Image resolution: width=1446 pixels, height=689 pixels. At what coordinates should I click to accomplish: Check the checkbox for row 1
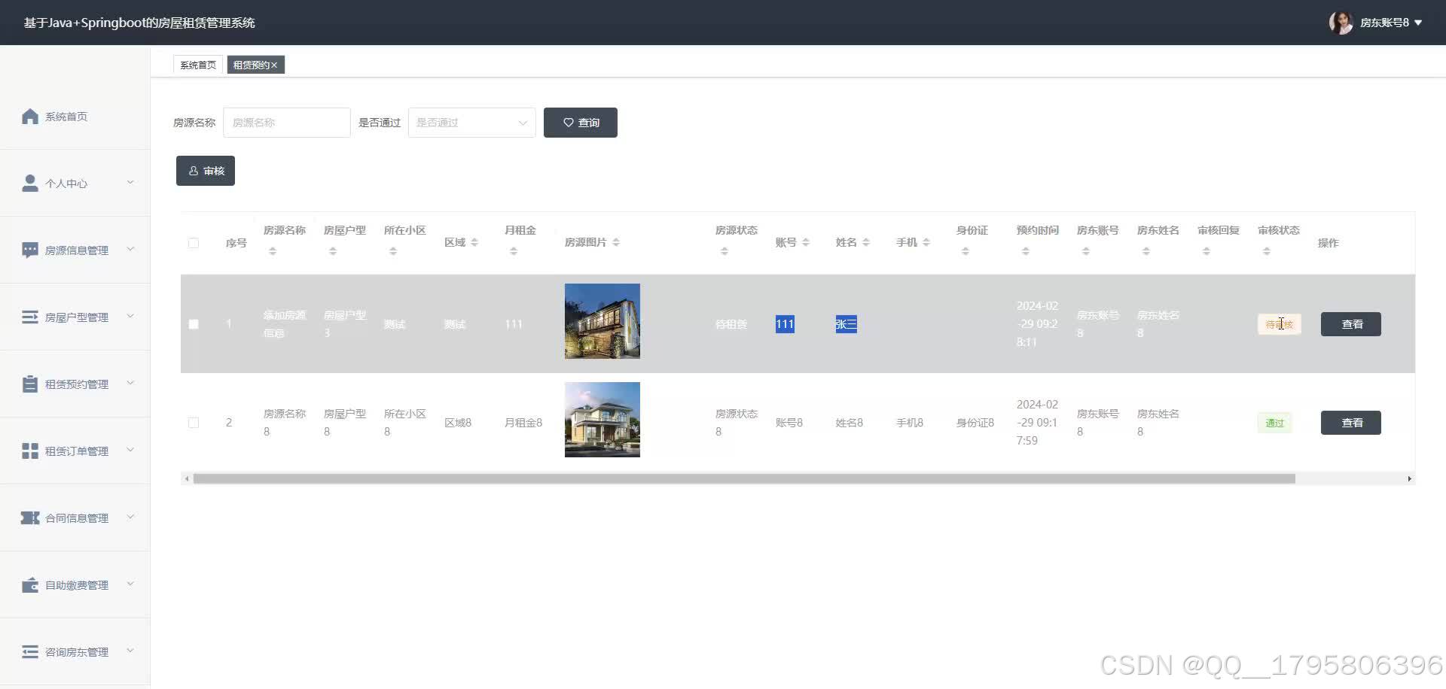pos(194,324)
